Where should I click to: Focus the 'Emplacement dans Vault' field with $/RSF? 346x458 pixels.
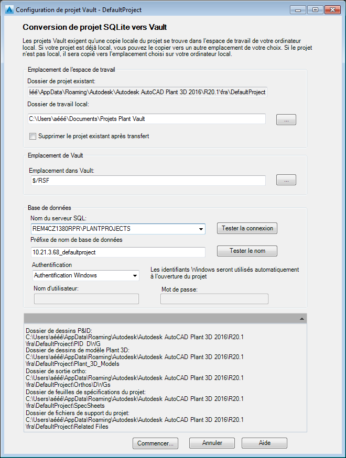(148, 181)
